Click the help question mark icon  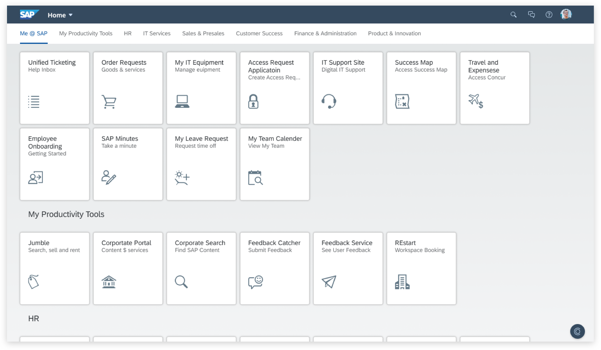549,15
